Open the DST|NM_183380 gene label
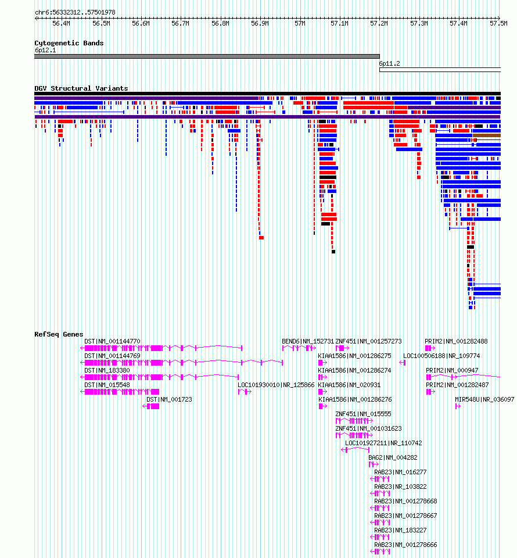The image size is (517, 558). point(107,370)
